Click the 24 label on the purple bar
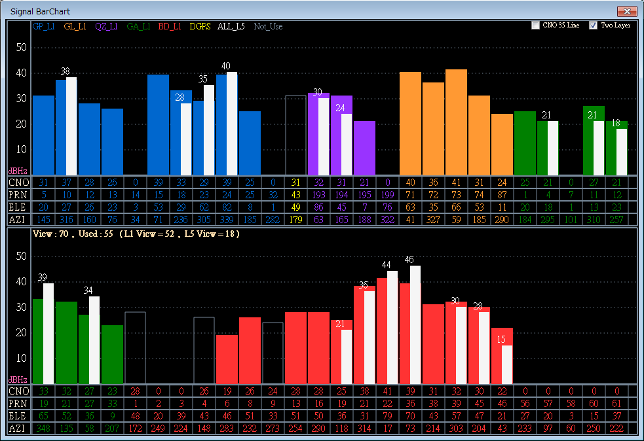644x441 pixels. [x=340, y=108]
